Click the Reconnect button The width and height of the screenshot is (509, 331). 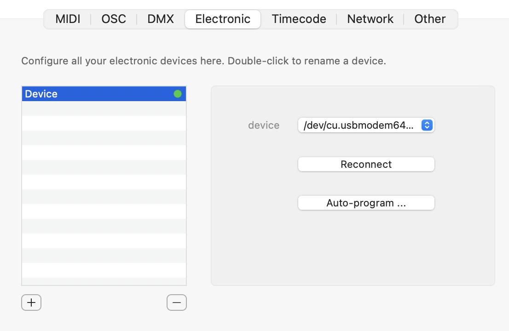tap(366, 165)
